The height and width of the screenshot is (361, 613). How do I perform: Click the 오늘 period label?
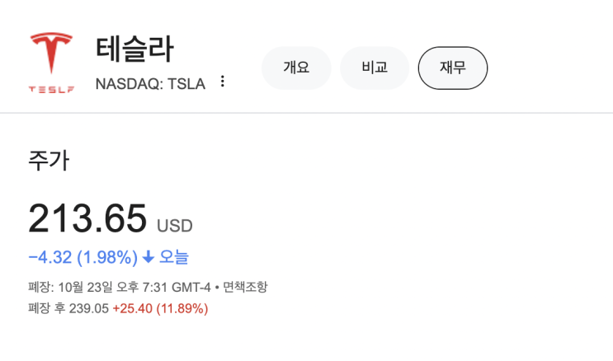coord(174,257)
